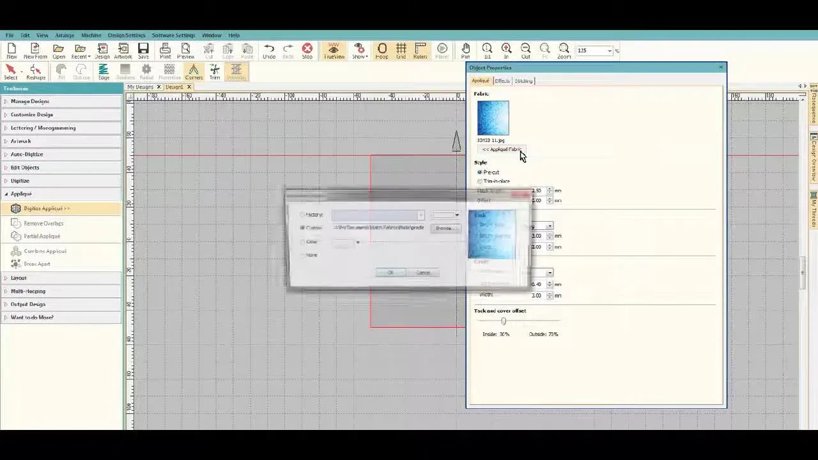Click the Edge stitch icon

click(x=104, y=72)
